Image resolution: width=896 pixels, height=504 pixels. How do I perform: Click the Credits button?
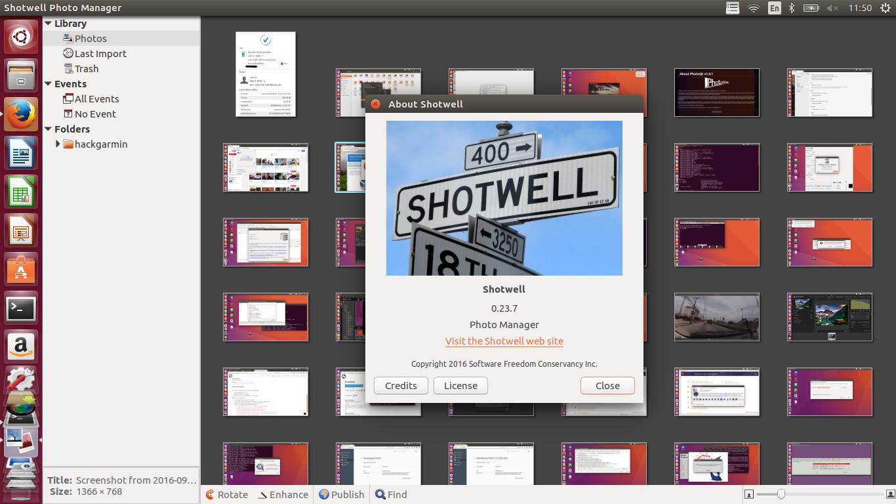click(401, 386)
